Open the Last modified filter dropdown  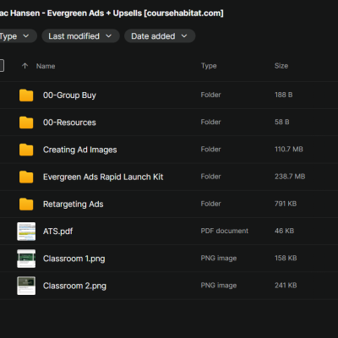(x=80, y=36)
